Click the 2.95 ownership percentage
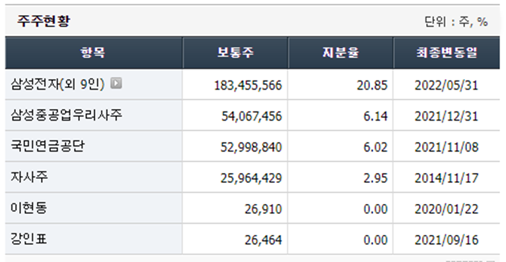This screenshot has height=262, width=506. 375,178
